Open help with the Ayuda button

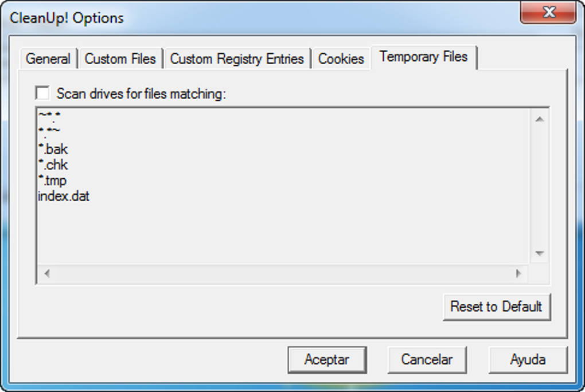[528, 360]
